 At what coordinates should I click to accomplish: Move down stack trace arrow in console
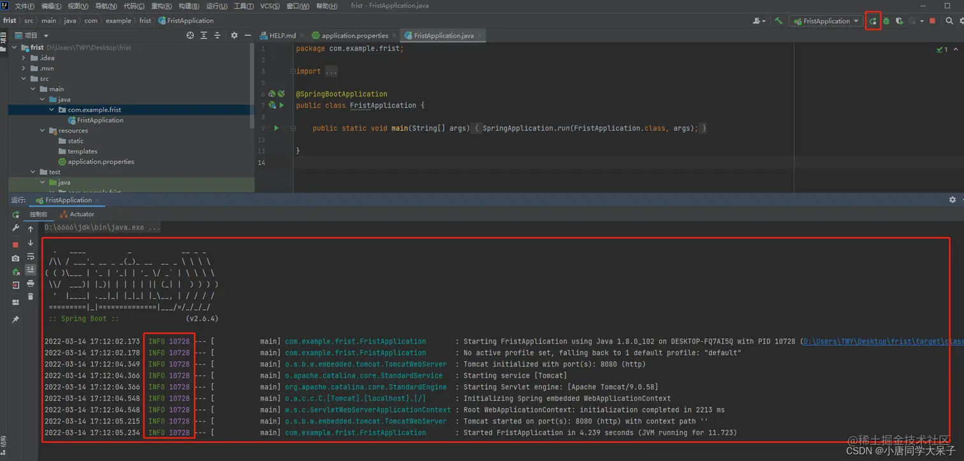coord(31,243)
